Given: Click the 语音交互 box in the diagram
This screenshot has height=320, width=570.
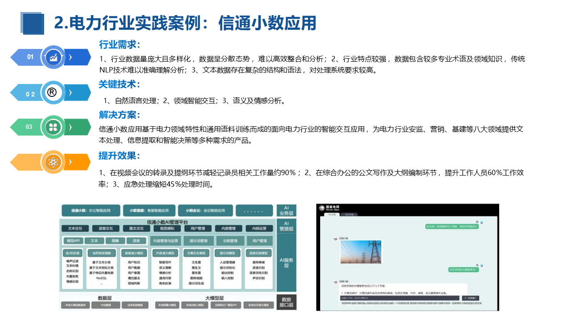Looking at the screenshot, I should [105, 228].
